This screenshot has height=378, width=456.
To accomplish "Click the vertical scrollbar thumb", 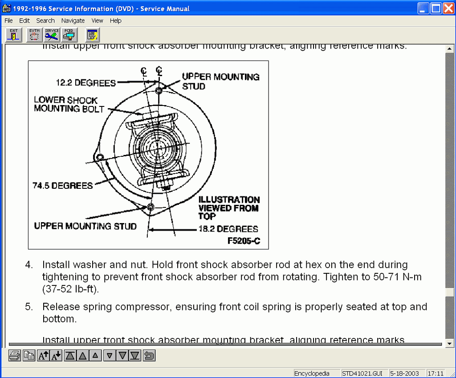I will coord(449,292).
